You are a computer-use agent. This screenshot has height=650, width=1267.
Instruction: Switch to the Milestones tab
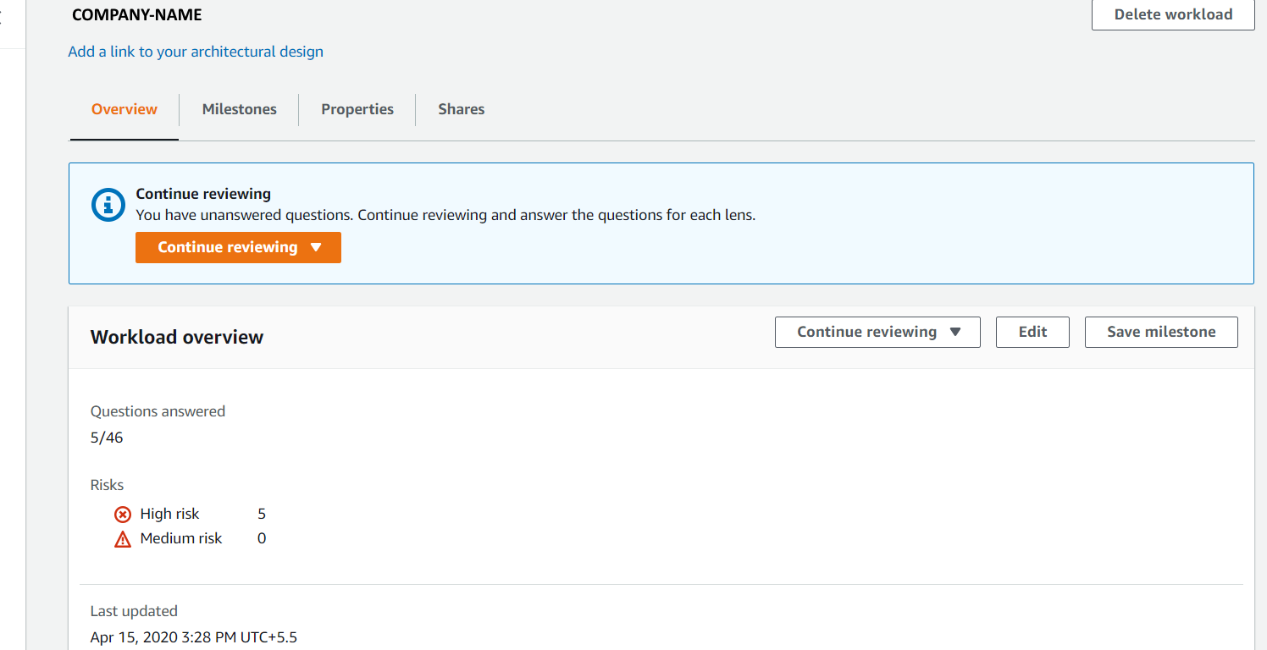[239, 109]
